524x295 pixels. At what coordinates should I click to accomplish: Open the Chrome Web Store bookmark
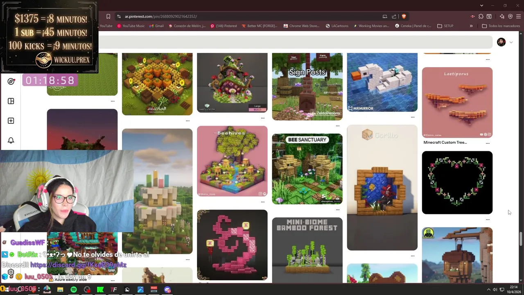click(x=301, y=26)
